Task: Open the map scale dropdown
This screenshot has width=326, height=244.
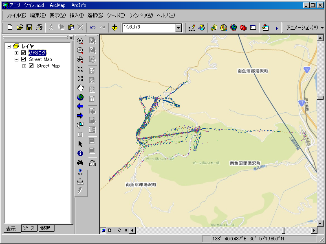Action: (178, 28)
